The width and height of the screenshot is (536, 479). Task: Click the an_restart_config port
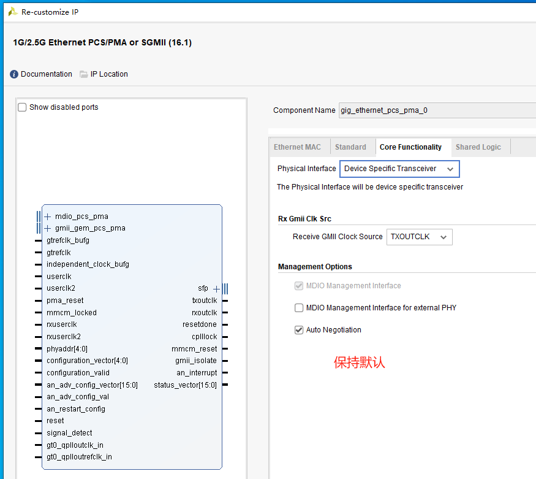pyautogui.click(x=76, y=409)
